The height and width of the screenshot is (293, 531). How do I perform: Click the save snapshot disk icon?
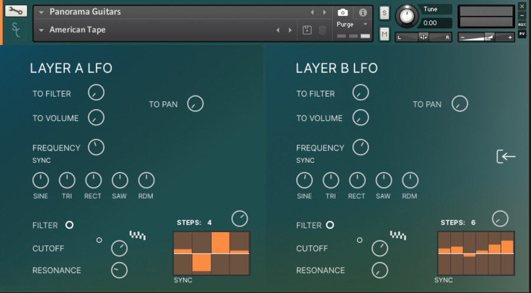click(307, 30)
